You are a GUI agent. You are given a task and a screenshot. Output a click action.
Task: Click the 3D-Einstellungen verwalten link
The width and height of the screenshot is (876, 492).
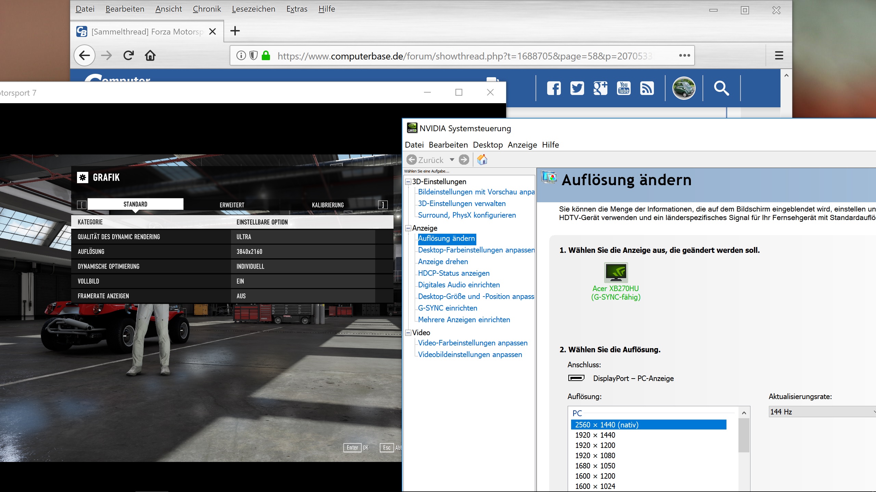coord(462,204)
